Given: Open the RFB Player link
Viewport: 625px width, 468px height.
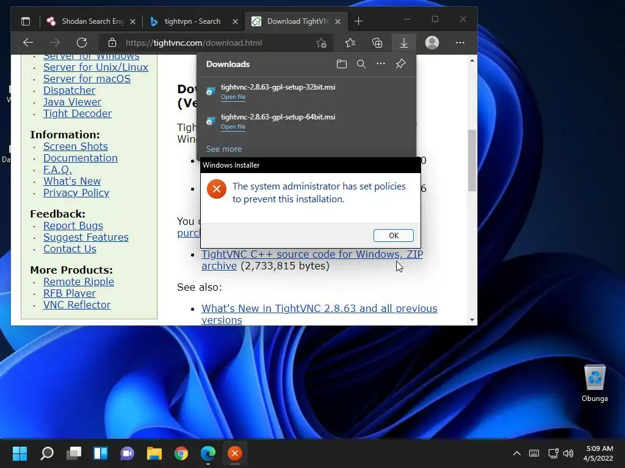Looking at the screenshot, I should (70, 293).
